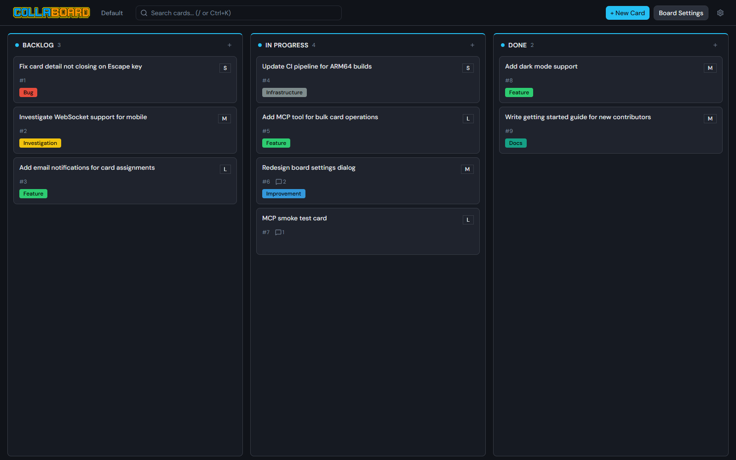
Task: Click the In Progress card count 4
Action: coord(314,45)
